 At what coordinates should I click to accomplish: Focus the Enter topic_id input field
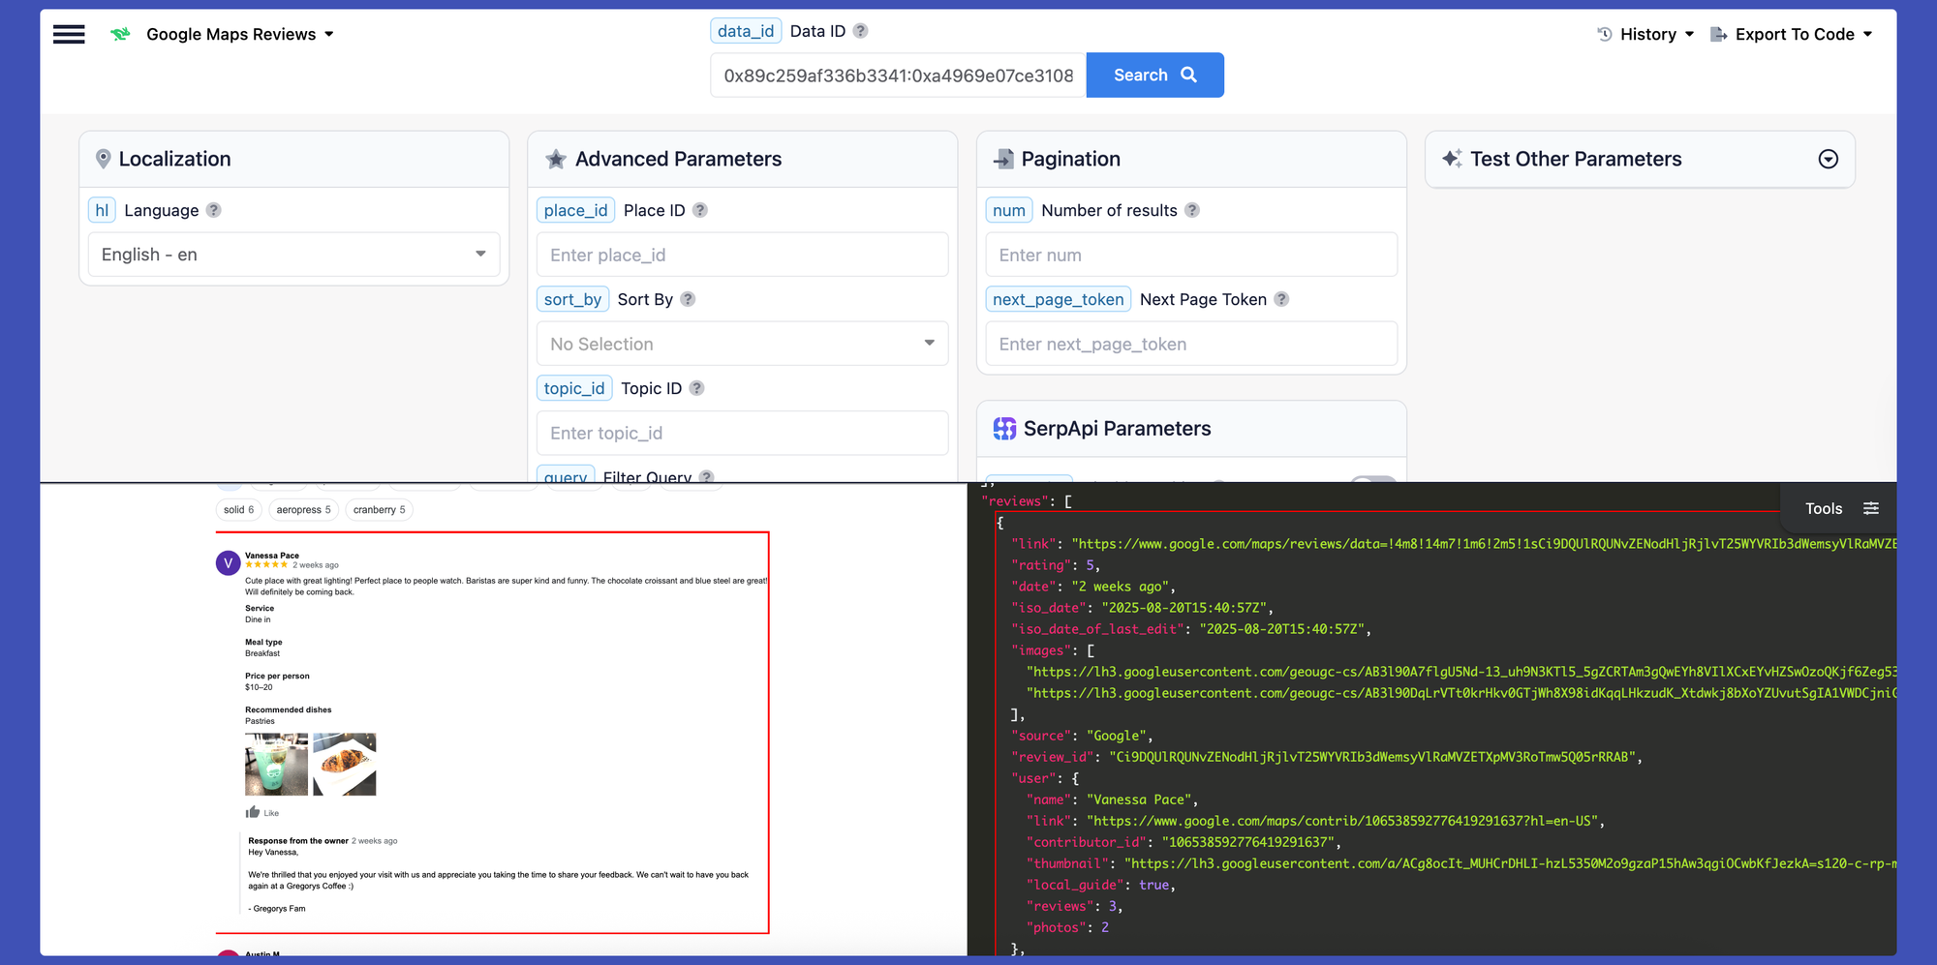pyautogui.click(x=743, y=433)
